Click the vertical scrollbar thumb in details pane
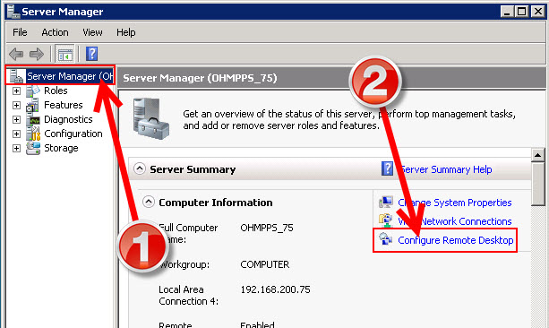The height and width of the screenshot is (328, 549). coord(537,184)
